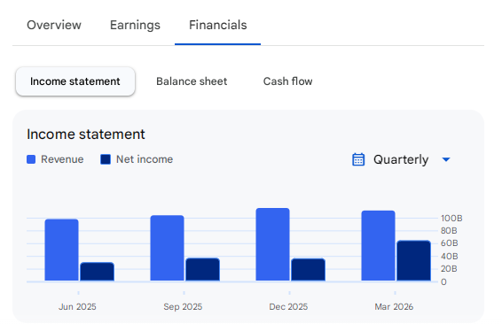Select the Jun 2025 net income bar
502x331 pixels.
coord(97,272)
